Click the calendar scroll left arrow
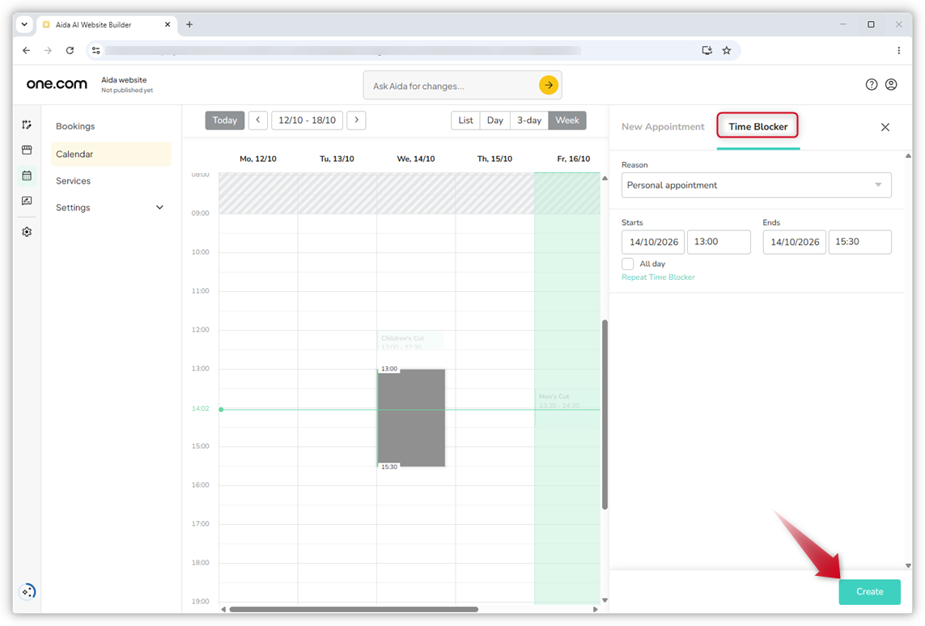Screen dimensions: 925x626 pyautogui.click(x=223, y=610)
